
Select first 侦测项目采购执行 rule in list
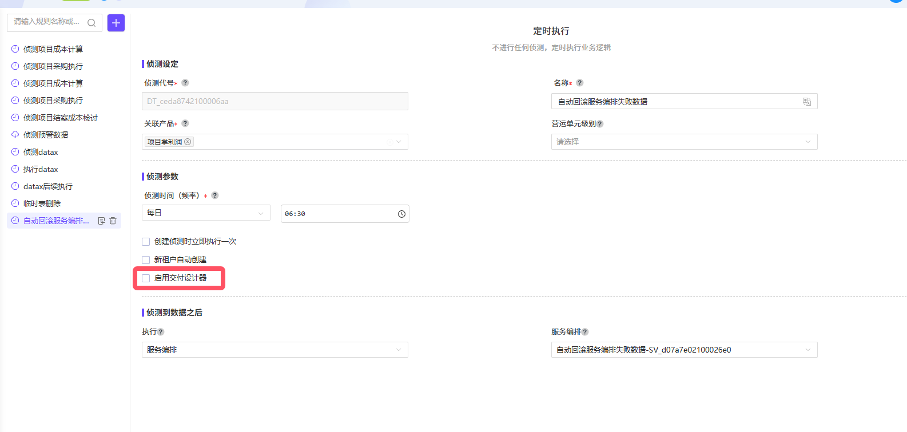[64, 66]
